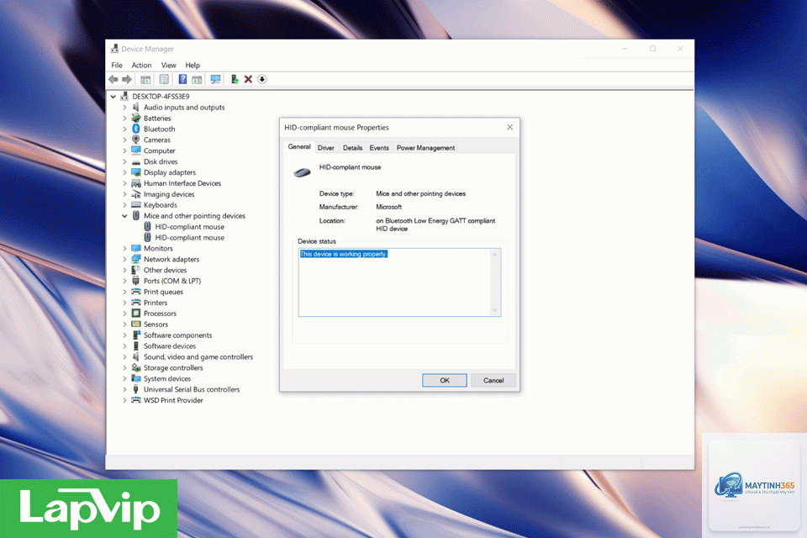Viewport: 807px width, 538px height.
Task: Click the Network adapters category icon
Action: point(136,259)
